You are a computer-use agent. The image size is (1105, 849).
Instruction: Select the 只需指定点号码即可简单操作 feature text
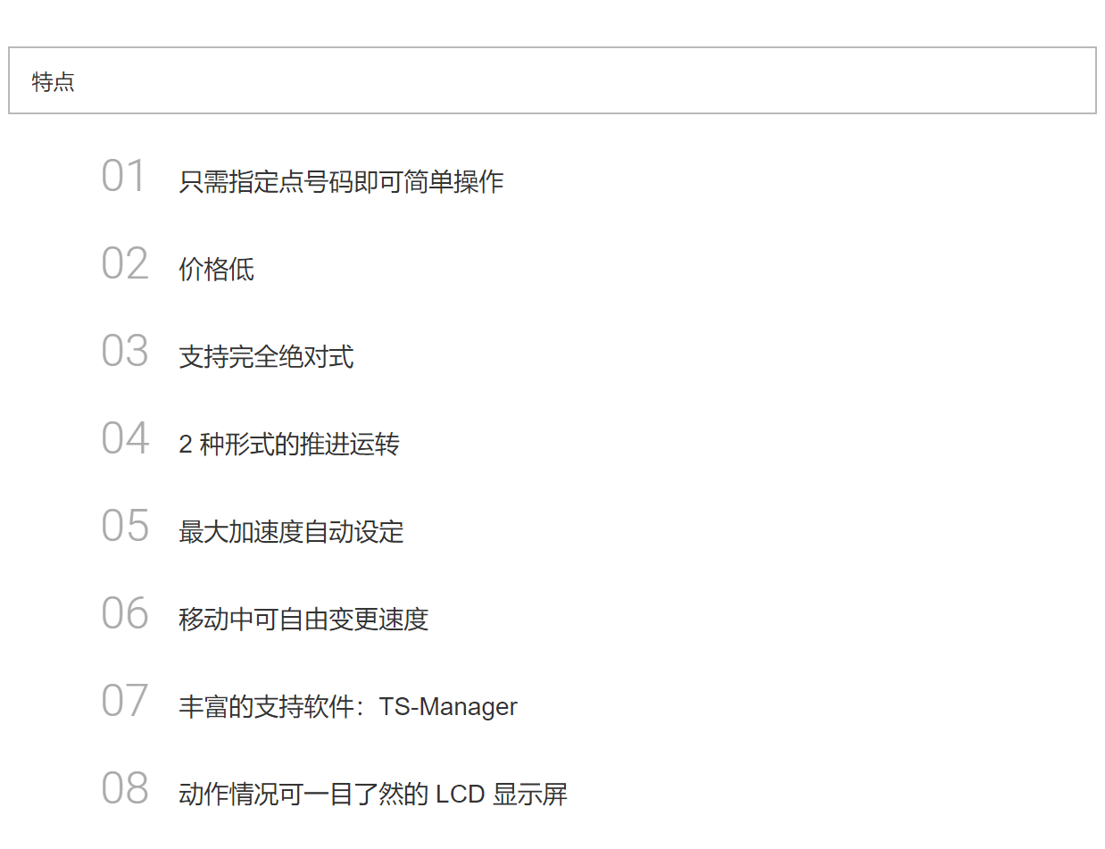point(341,182)
